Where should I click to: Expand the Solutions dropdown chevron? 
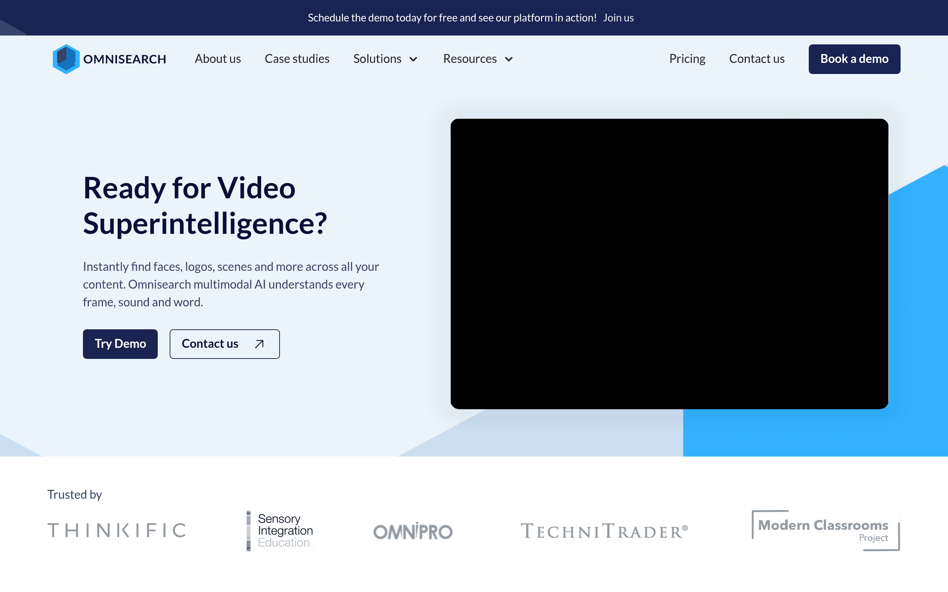(x=413, y=59)
